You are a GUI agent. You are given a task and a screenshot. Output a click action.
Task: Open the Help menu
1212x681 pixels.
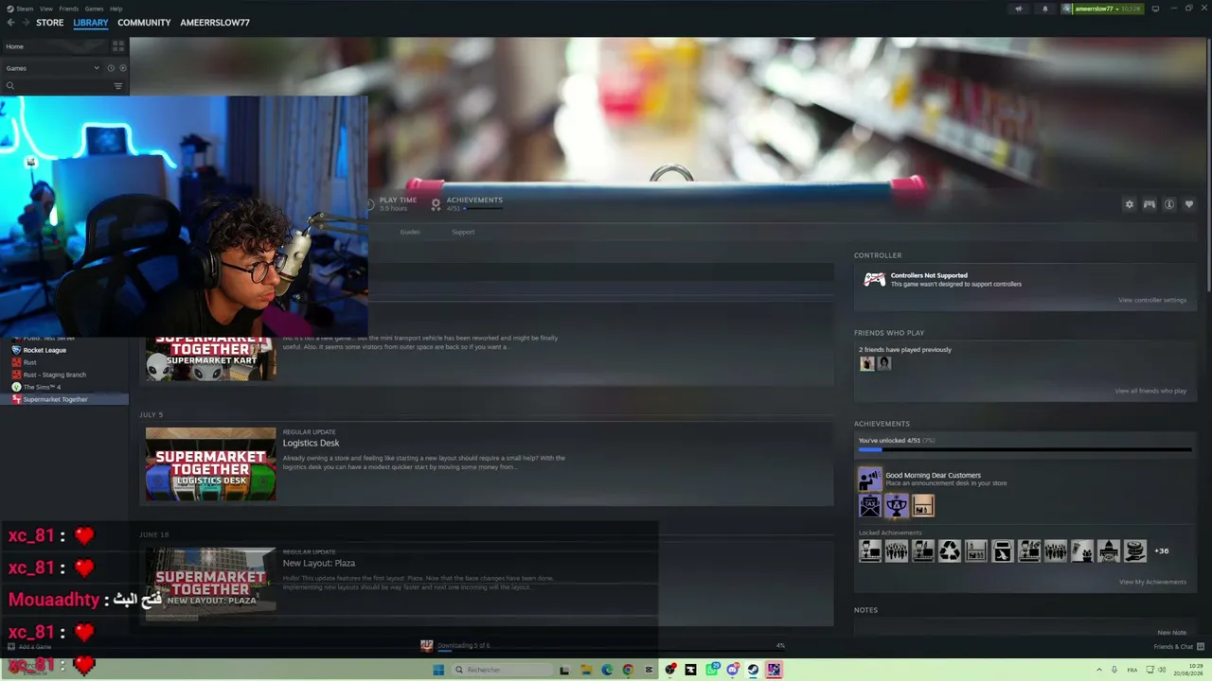tap(116, 9)
